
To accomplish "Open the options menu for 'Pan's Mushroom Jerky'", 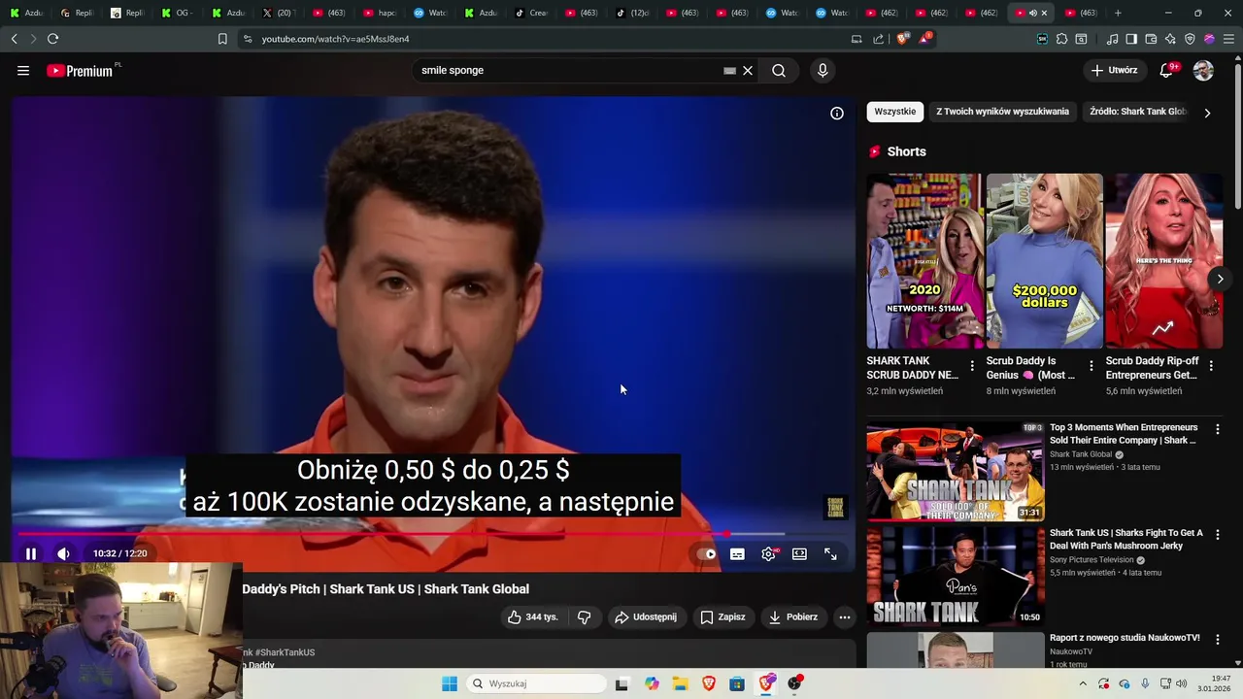I will 1218,534.
